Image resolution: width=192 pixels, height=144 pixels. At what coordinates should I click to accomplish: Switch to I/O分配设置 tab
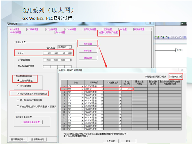[x=16, y=32]
